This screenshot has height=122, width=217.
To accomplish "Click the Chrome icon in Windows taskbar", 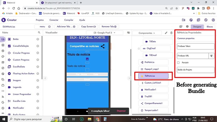I will tap(97, 119).
